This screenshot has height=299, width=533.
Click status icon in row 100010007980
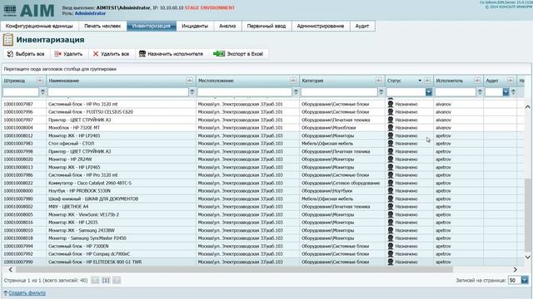click(391, 199)
